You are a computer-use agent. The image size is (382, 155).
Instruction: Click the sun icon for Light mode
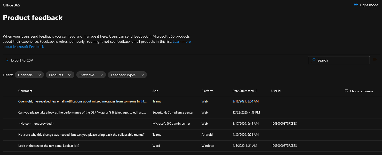point(356,5)
